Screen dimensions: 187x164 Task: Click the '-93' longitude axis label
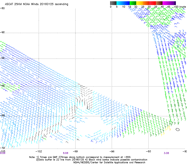149,151
